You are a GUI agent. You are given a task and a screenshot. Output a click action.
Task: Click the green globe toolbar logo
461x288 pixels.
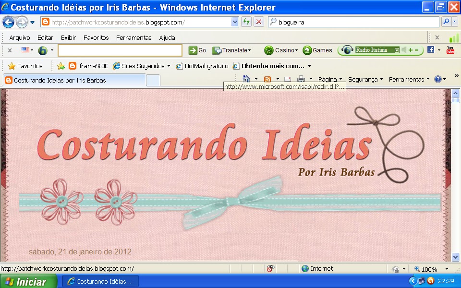pyautogui.click(x=43, y=50)
